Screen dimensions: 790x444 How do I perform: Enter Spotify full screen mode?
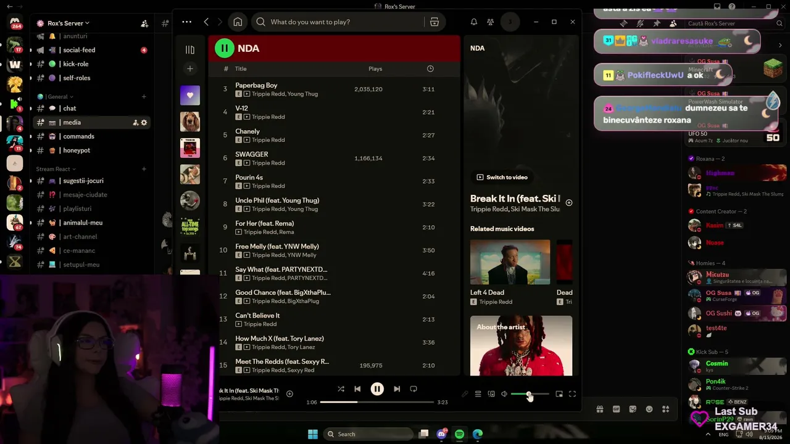pyautogui.click(x=572, y=394)
